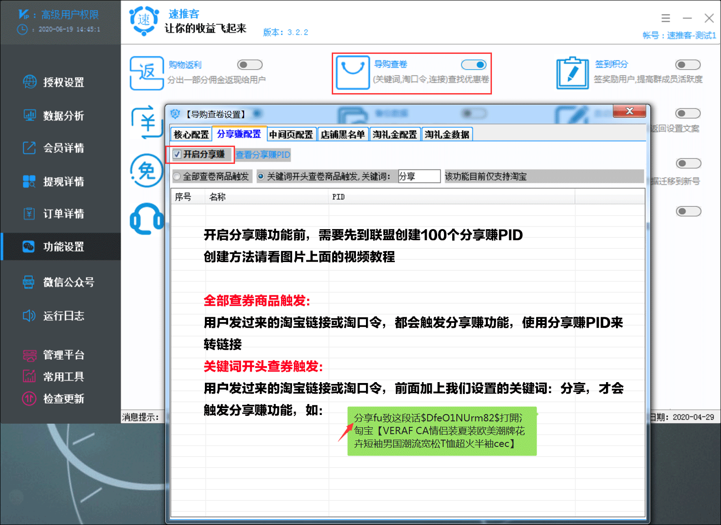This screenshot has height=525, width=721.
Task: Click the 高级用户权限 label
Action: (x=70, y=15)
